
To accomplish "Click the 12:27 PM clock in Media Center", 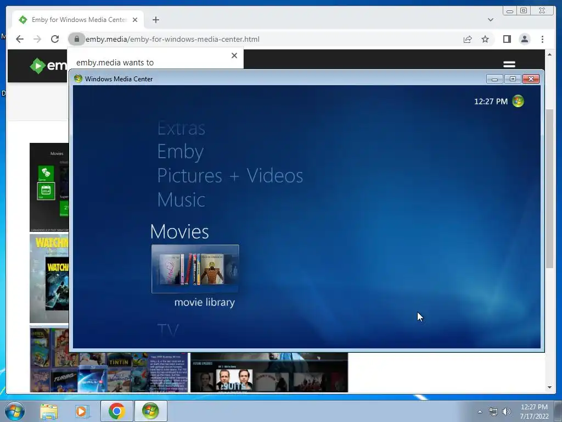I will [491, 102].
